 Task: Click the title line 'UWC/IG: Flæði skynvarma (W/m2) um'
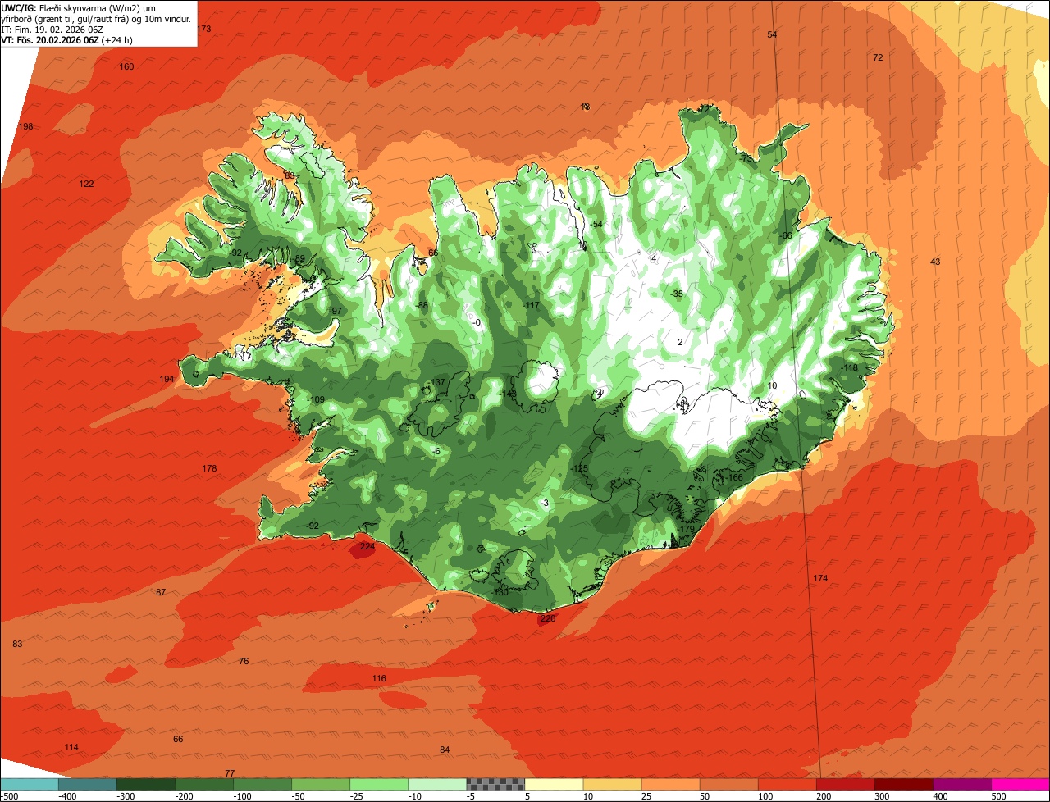(x=78, y=8)
